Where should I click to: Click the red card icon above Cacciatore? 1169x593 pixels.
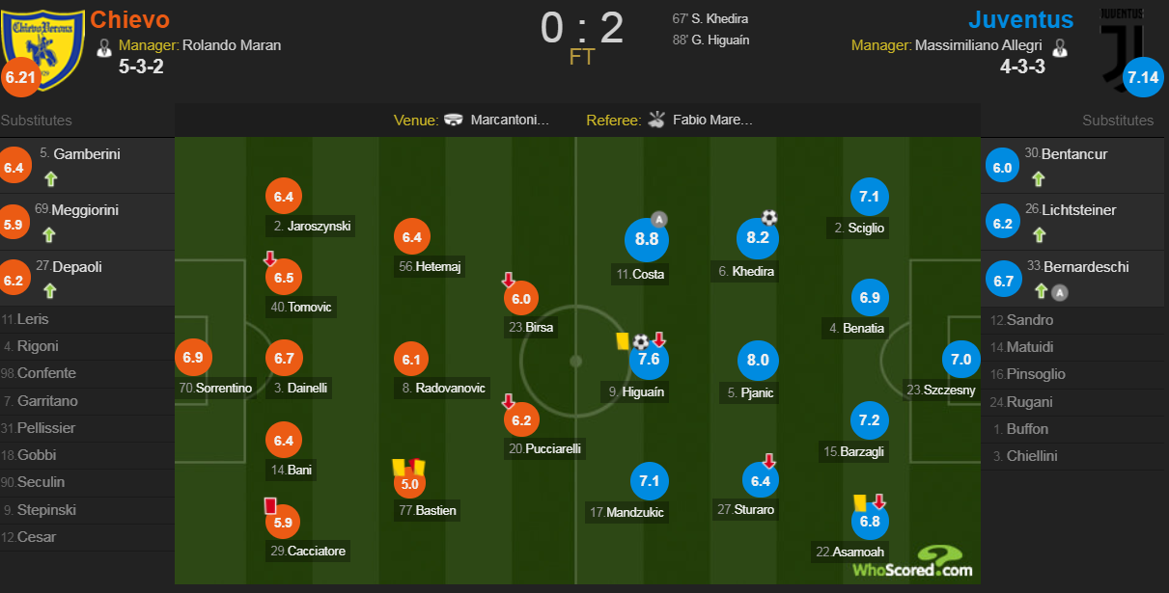click(x=270, y=505)
